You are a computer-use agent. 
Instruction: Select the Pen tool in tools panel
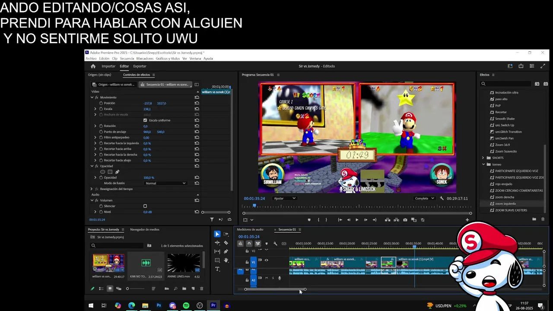(226, 251)
